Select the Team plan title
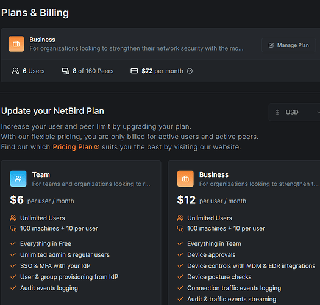 (41, 174)
